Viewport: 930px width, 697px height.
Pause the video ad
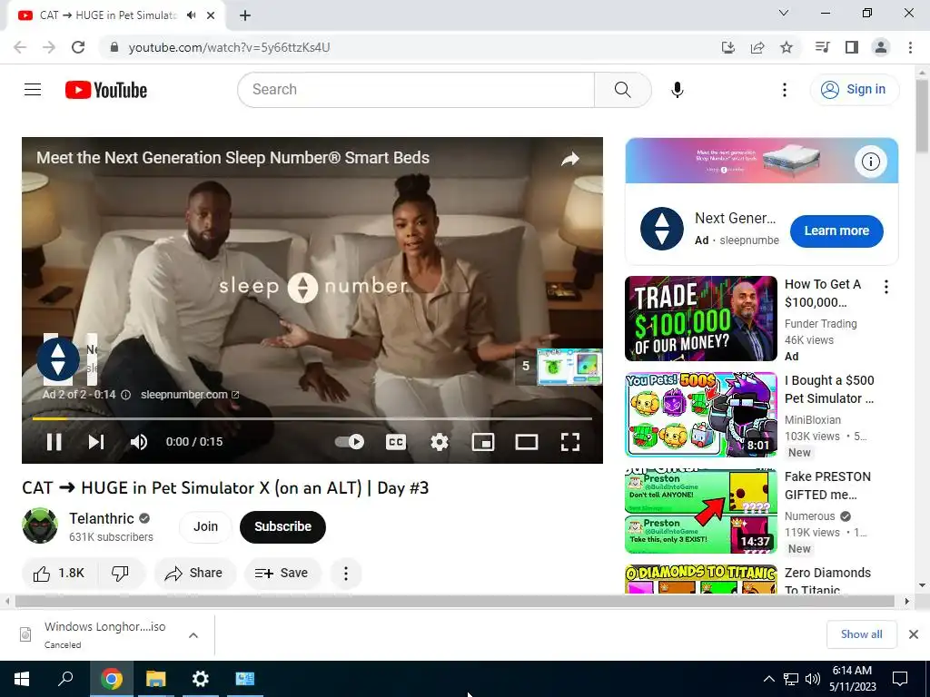pos(54,442)
